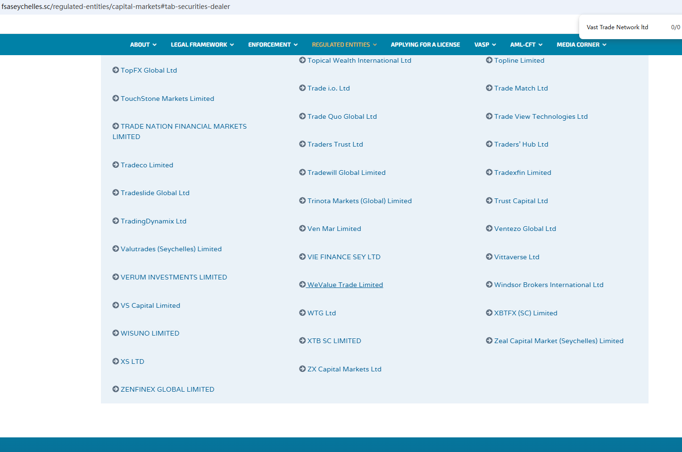This screenshot has width=682, height=452.
Task: Open the WeValue Trade Limited link
Action: click(x=345, y=285)
